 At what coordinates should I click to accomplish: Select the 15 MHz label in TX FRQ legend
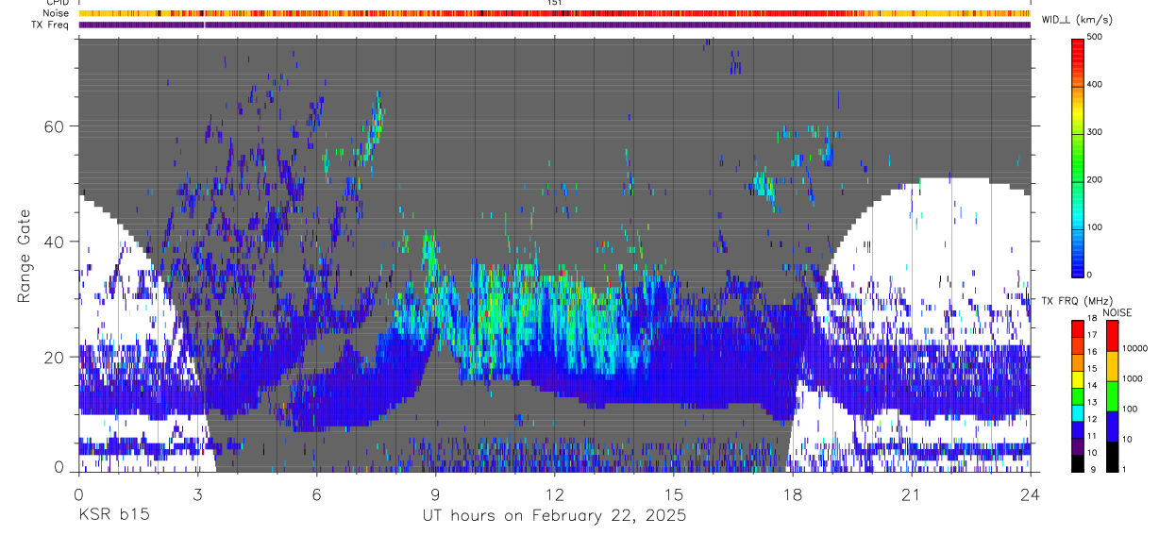tap(1092, 369)
